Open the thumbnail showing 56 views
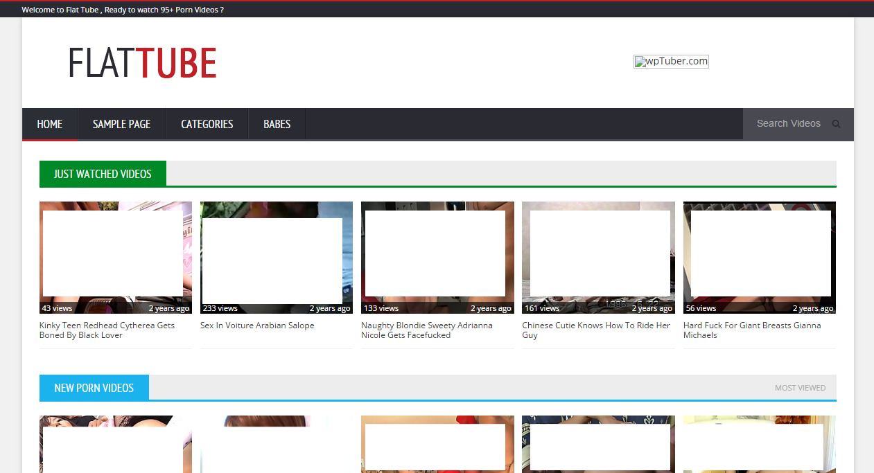This screenshot has width=874, height=473. point(759,257)
